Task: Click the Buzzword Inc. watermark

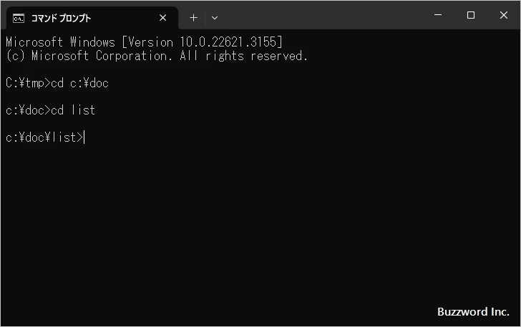Action: [x=473, y=312]
